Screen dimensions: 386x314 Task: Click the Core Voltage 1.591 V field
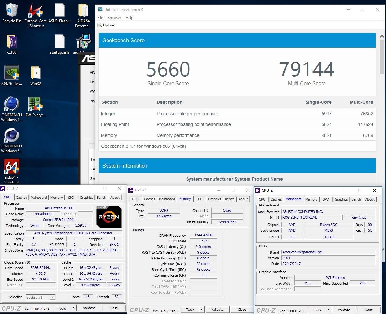81,225
